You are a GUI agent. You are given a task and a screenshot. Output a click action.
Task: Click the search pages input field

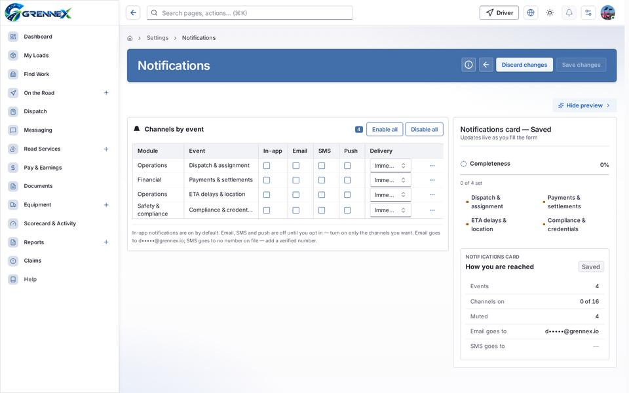[250, 13]
